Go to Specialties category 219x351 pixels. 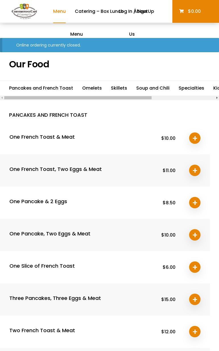coord(191,88)
